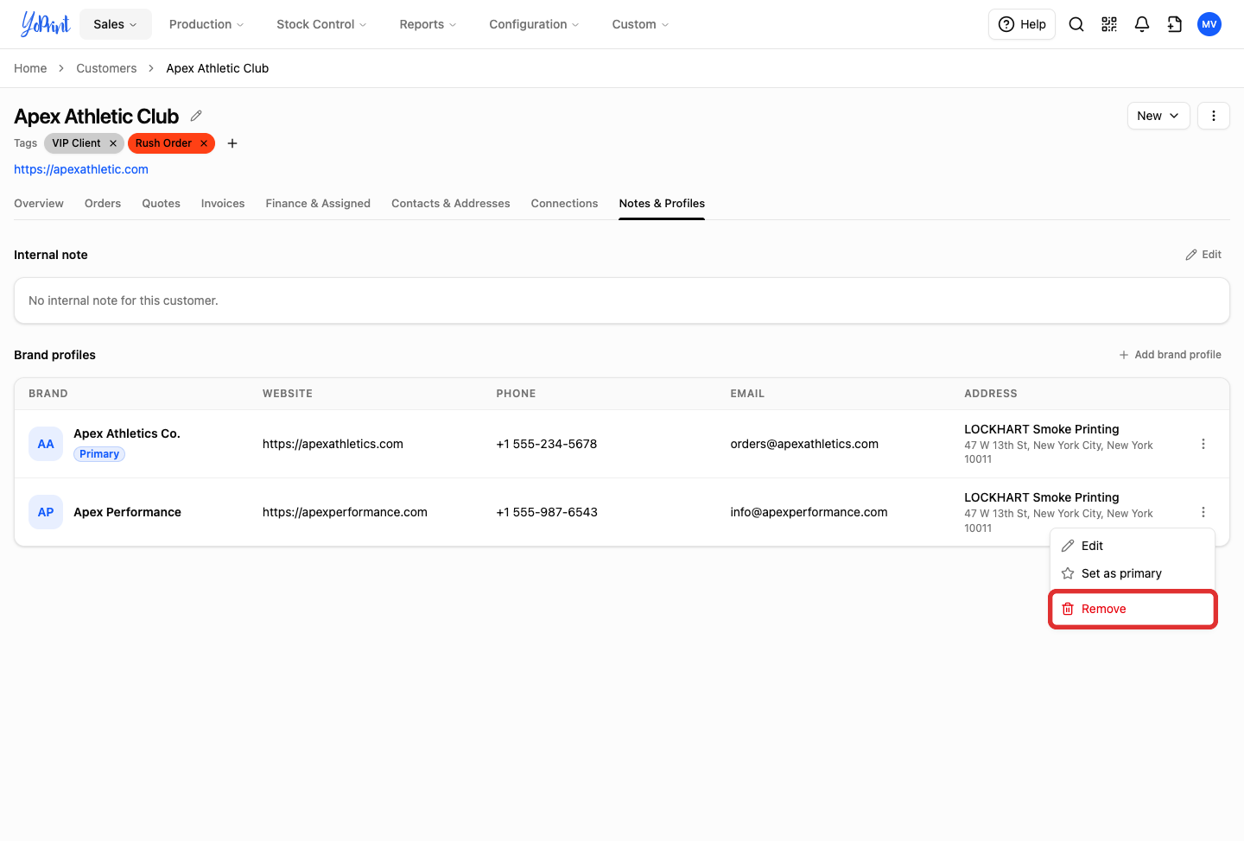The image size is (1244, 841).
Task: Click https://apexperformance.com website cell
Action: (345, 512)
